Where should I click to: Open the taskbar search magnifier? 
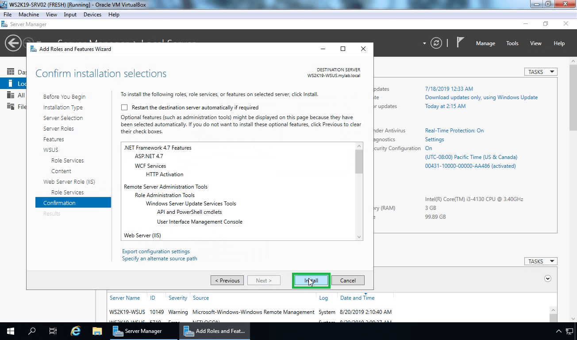[32, 331]
